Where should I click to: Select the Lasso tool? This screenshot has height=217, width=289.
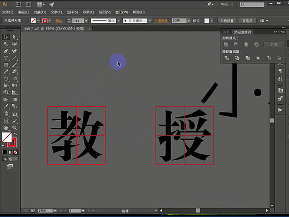tap(14, 44)
